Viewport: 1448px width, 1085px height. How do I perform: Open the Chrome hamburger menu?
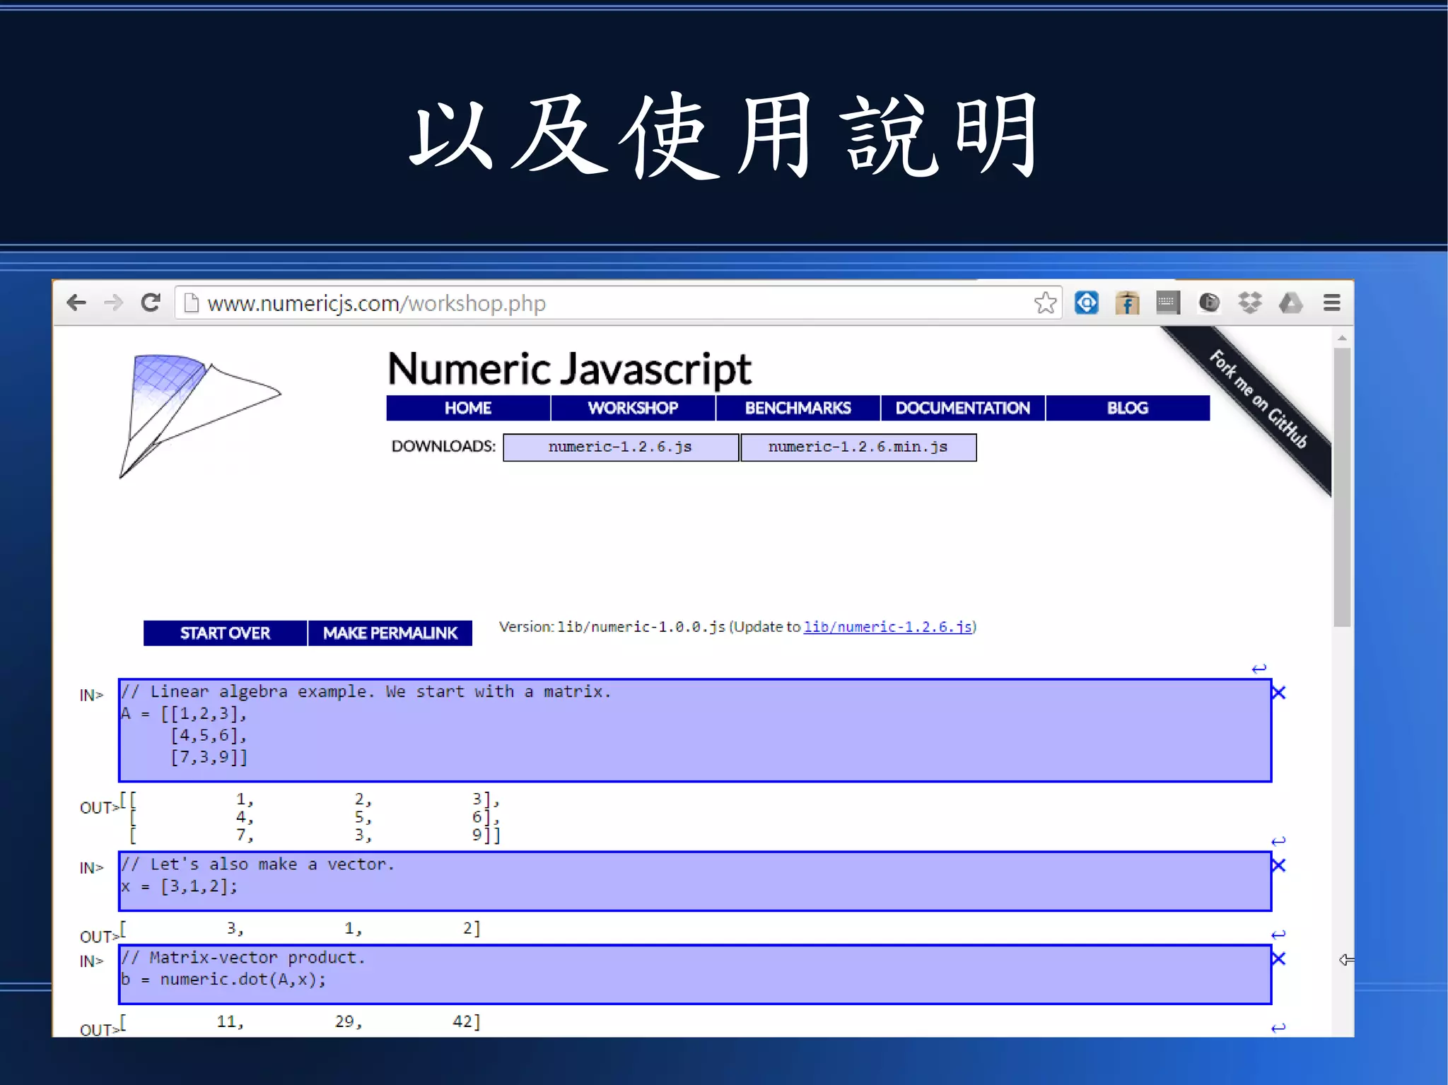point(1332,303)
